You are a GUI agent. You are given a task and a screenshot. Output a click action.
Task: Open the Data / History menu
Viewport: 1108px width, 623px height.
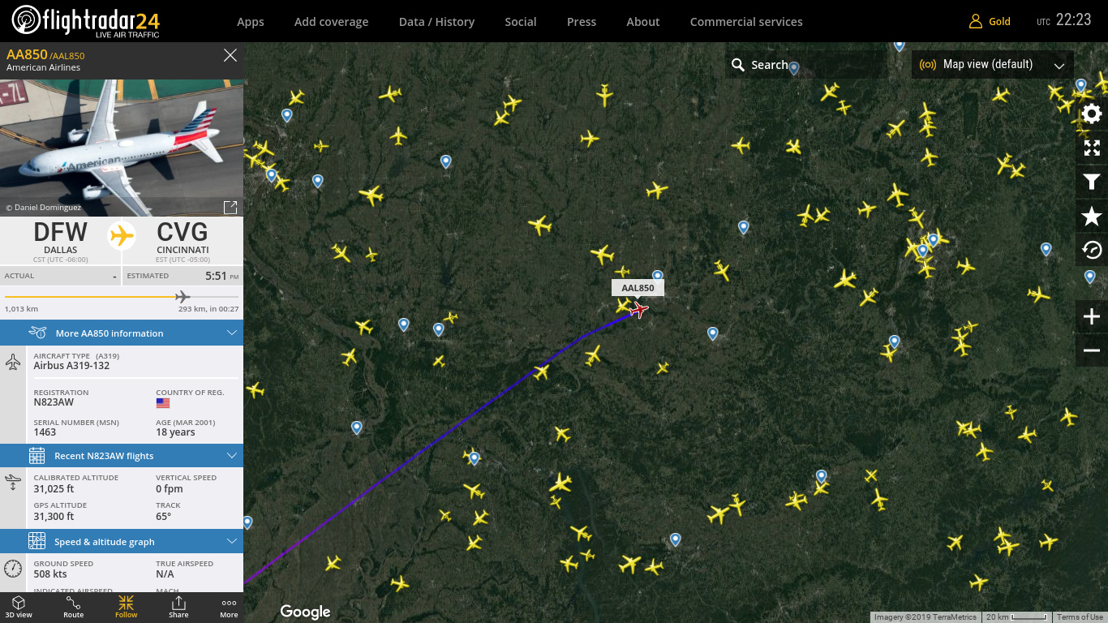[436, 22]
